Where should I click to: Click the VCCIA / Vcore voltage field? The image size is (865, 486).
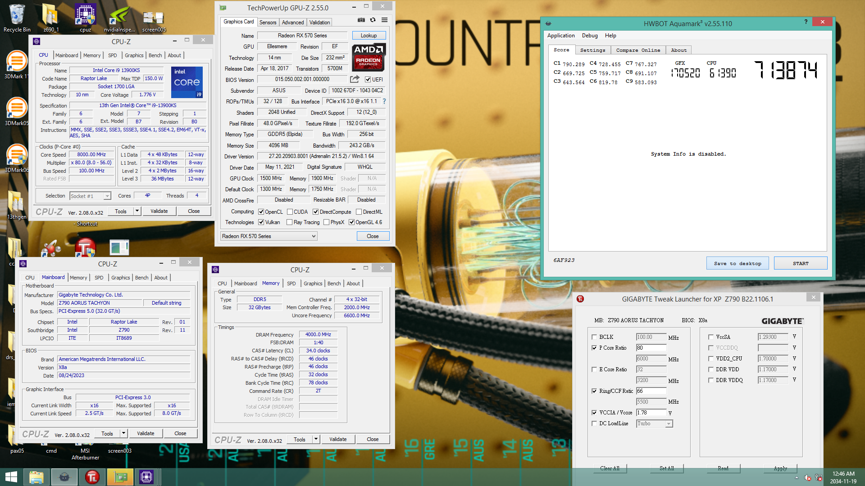tap(651, 413)
